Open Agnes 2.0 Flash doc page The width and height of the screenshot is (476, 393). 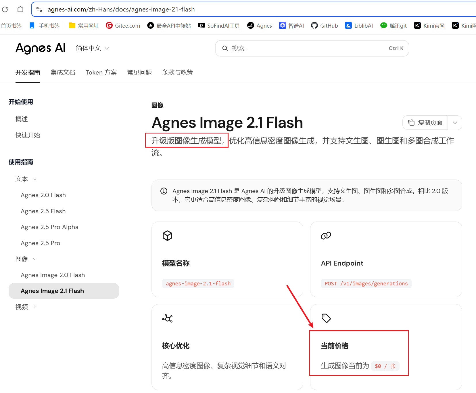pos(43,195)
